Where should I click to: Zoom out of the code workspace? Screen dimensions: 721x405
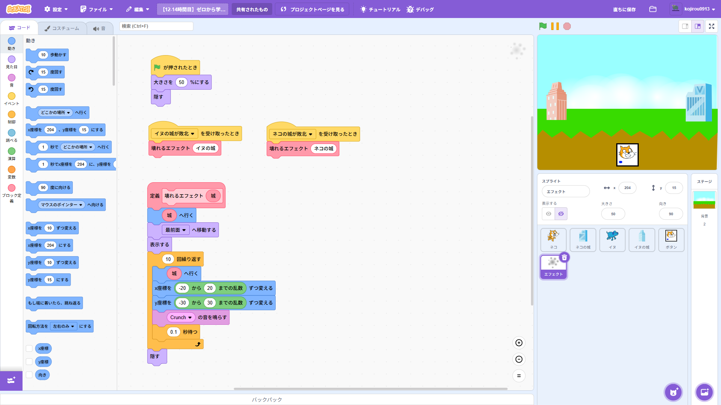click(x=519, y=359)
